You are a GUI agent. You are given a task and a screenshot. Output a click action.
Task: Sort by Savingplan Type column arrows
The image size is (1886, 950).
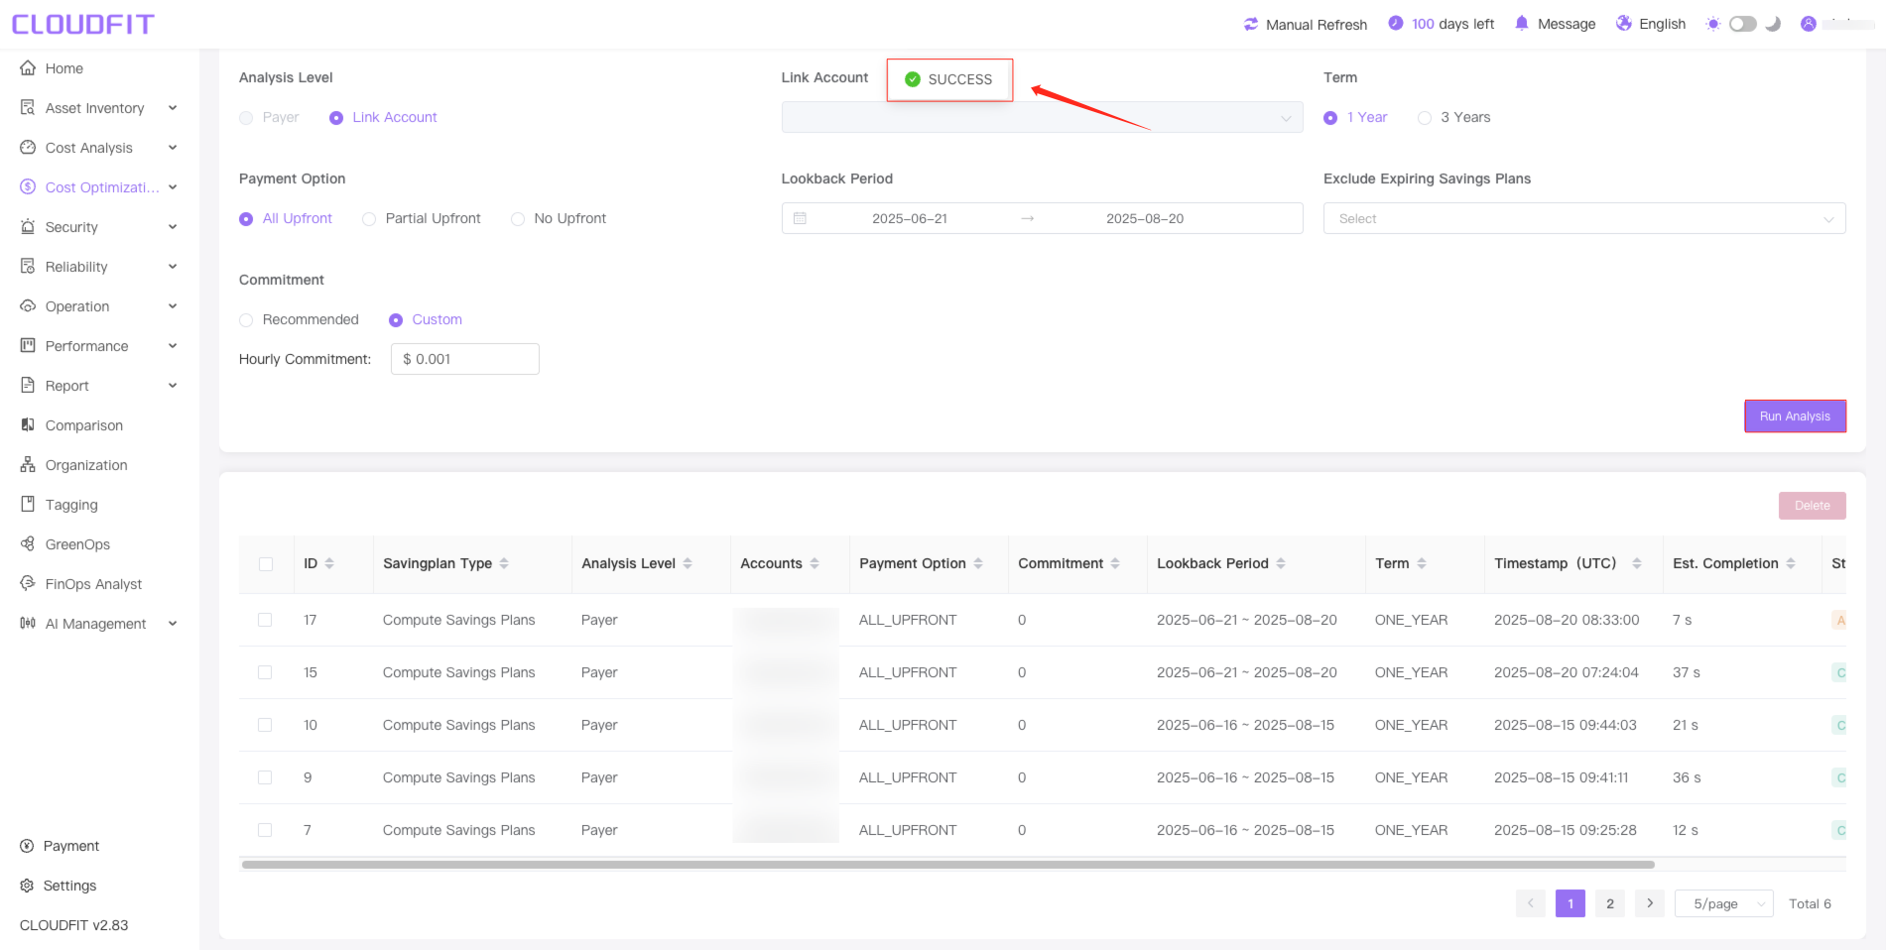click(504, 563)
